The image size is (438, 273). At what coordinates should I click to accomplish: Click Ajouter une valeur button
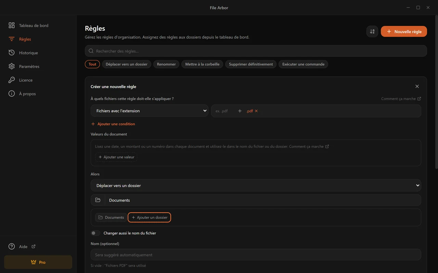point(116,157)
